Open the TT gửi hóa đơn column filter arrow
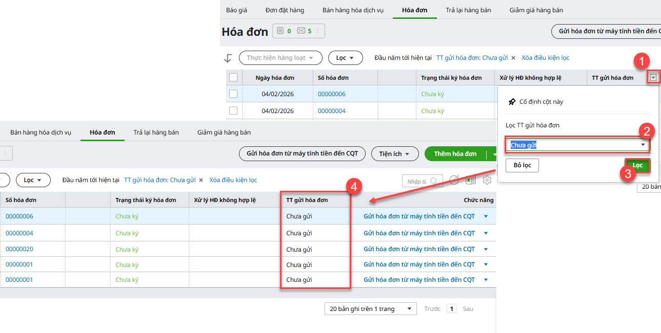The image size is (661, 333). 653,78
